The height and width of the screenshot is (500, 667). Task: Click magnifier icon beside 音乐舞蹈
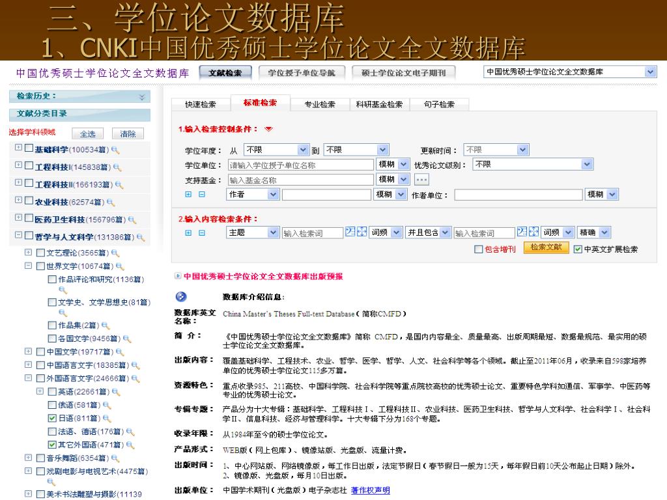point(115,458)
